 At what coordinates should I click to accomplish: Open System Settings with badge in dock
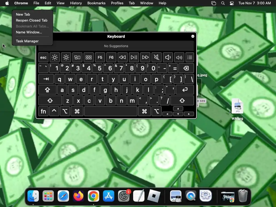[x=124, y=196]
